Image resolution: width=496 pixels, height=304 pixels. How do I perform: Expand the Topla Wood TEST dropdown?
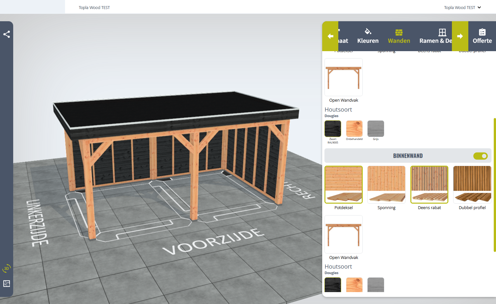[x=463, y=7]
